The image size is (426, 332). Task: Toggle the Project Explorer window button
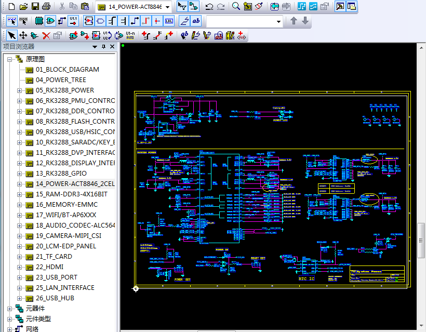point(351,6)
